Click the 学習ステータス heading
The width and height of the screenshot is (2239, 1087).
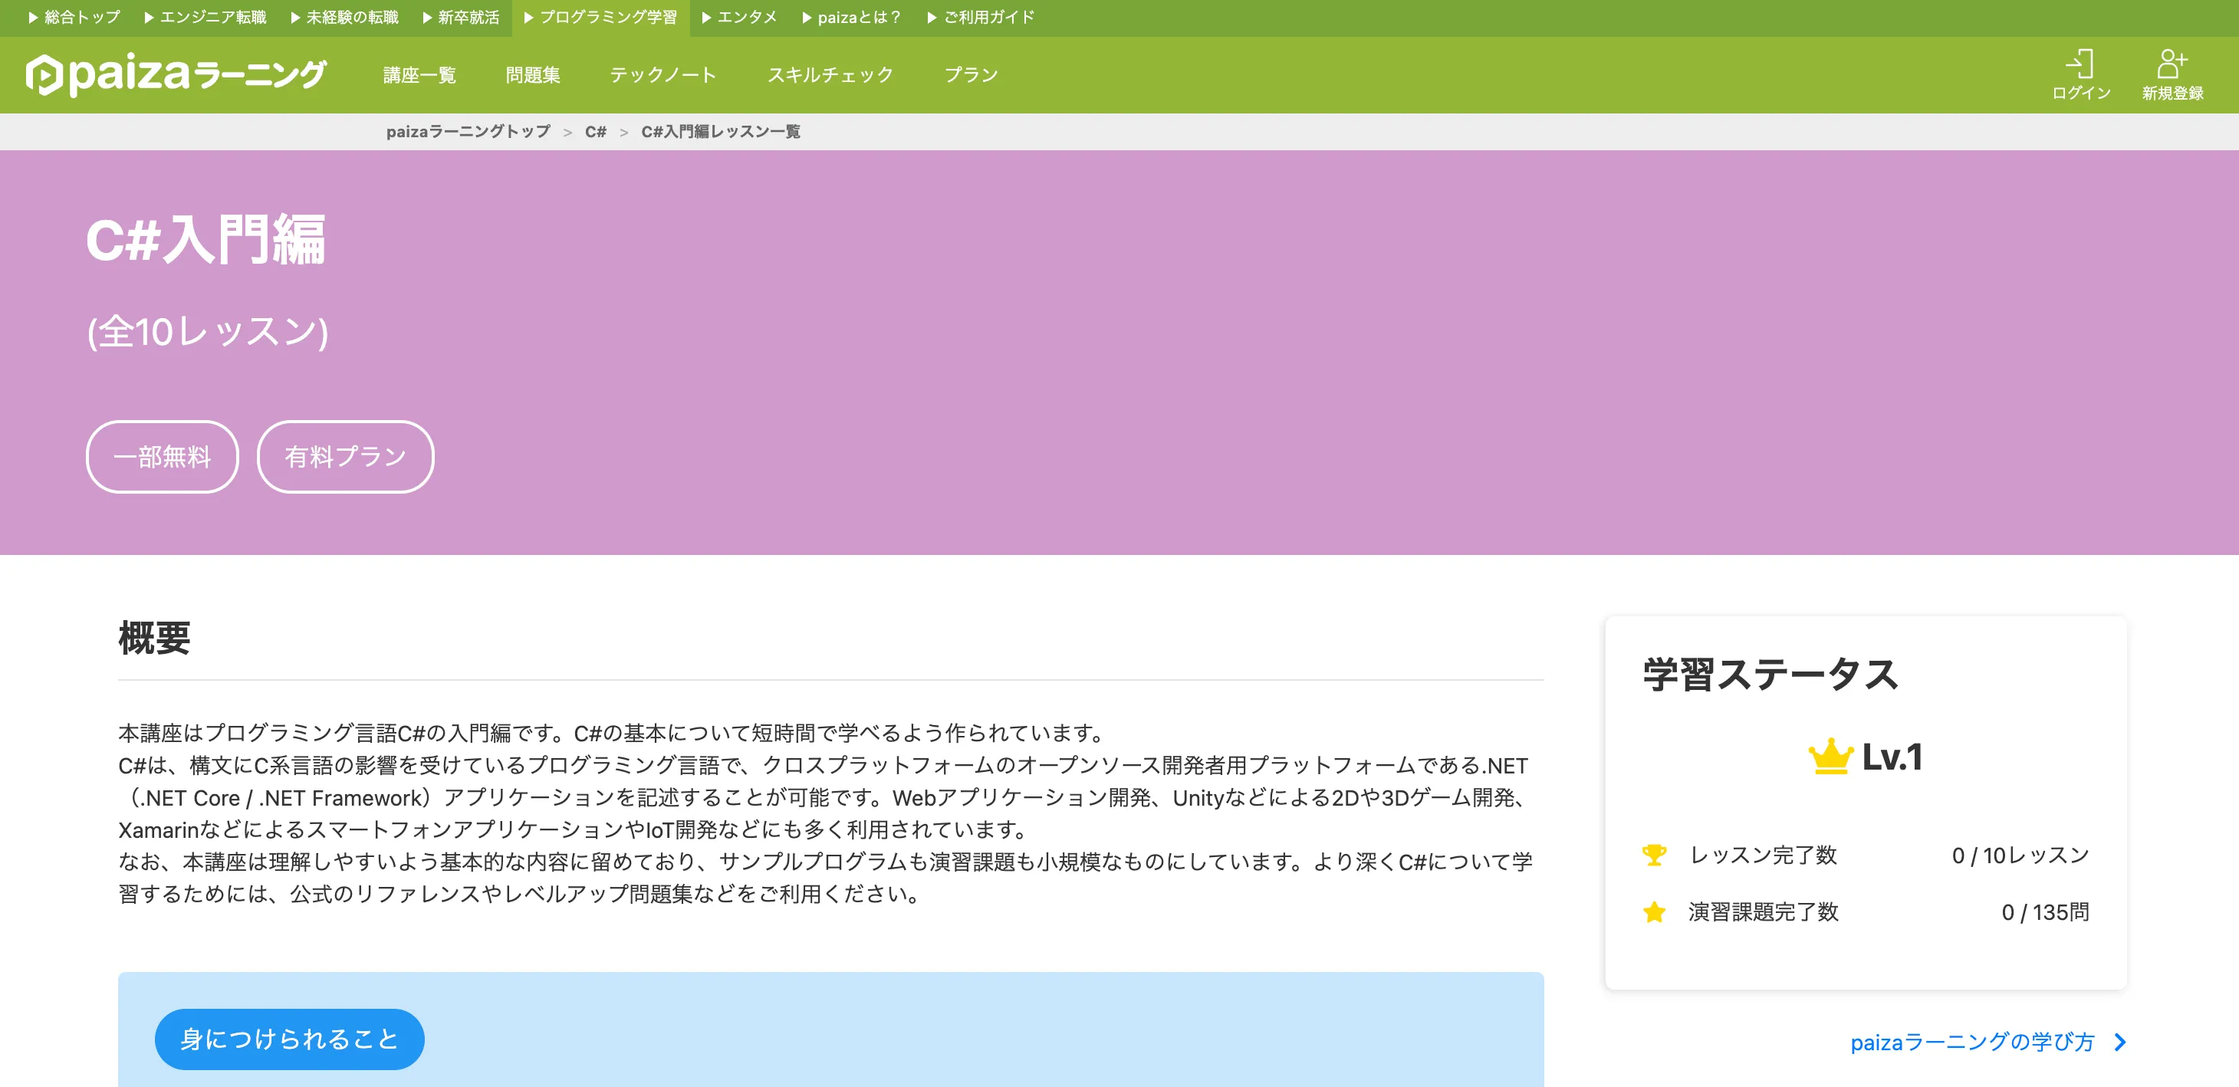[x=1770, y=675]
